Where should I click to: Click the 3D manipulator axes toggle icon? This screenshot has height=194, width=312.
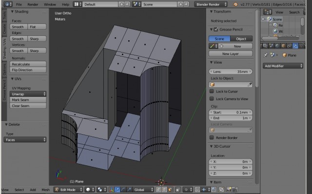[x=111, y=190]
